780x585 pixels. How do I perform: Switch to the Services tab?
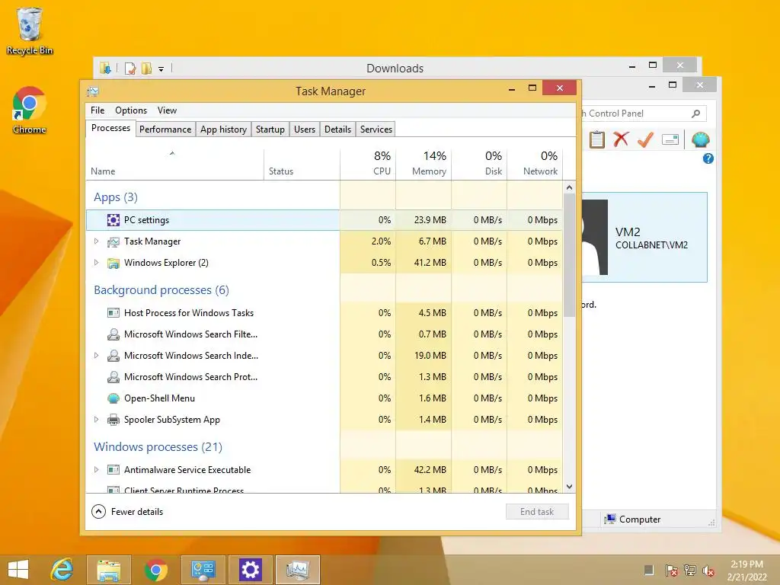(x=376, y=129)
